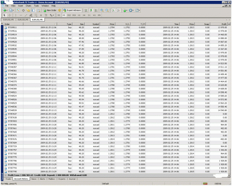The height and width of the screenshot is (186, 232).
Task: Toggle the Market Watch window icon
Action: coord(18,10)
